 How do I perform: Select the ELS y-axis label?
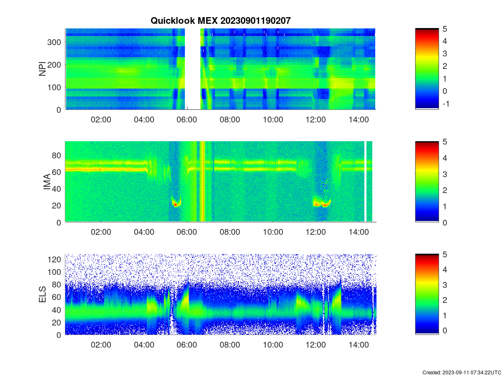coord(43,295)
